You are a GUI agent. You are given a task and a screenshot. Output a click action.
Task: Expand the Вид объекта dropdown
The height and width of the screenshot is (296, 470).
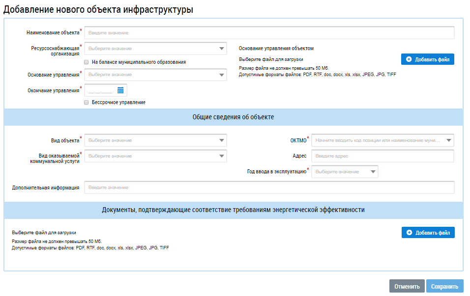pos(155,140)
